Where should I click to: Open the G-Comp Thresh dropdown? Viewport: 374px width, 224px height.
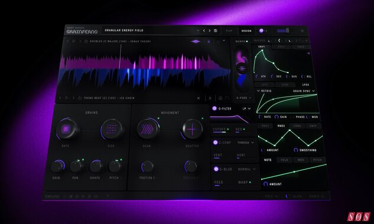tap(246, 143)
